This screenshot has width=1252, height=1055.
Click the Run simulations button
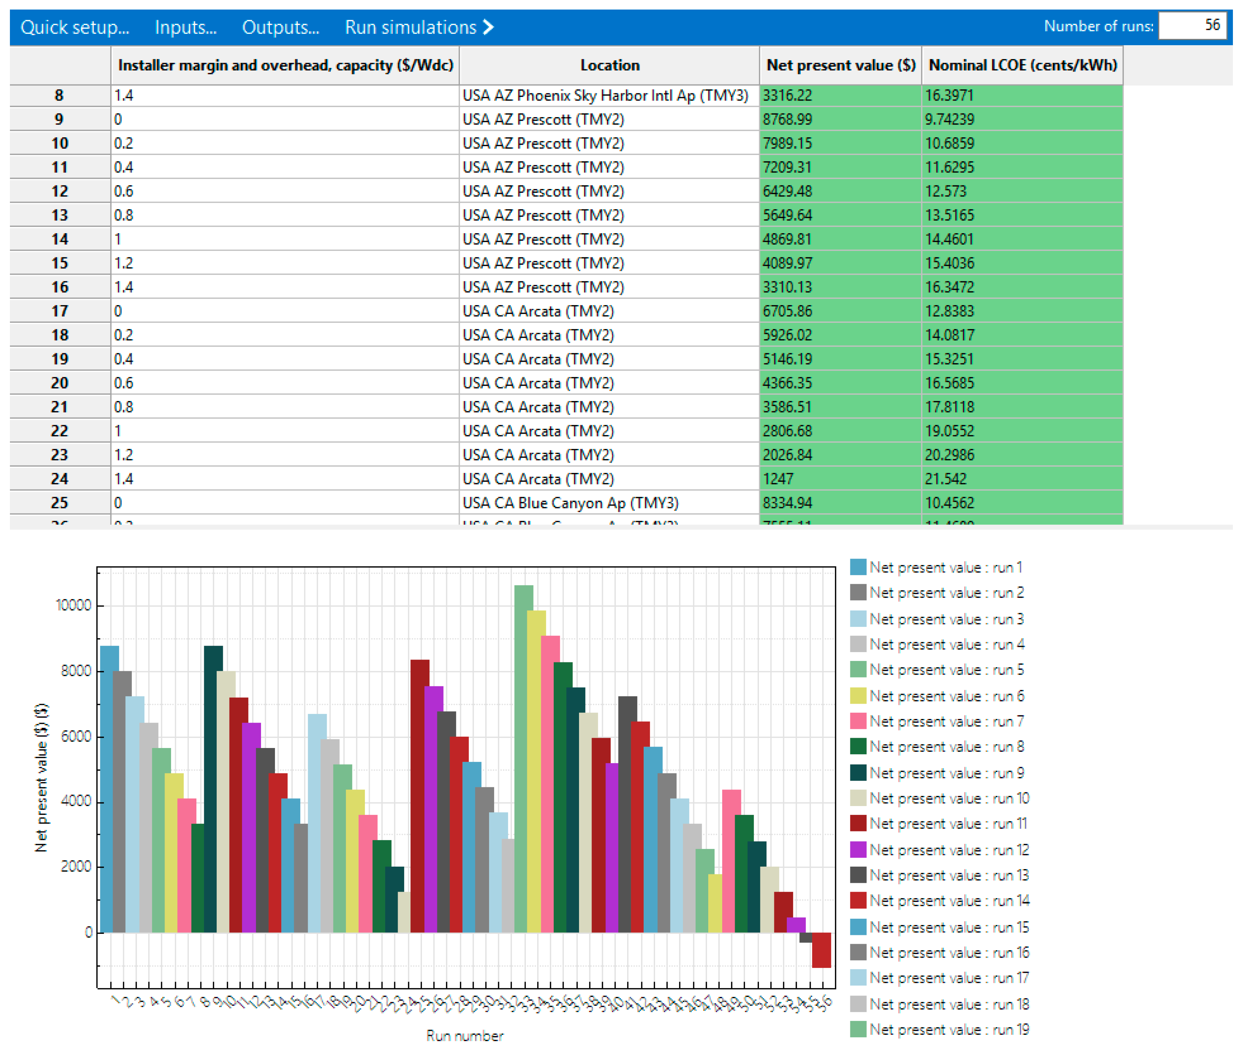(x=411, y=28)
